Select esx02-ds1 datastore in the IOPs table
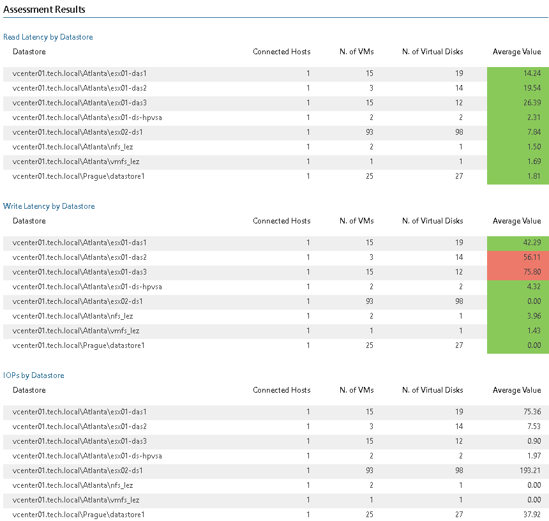 pyautogui.click(x=77, y=471)
